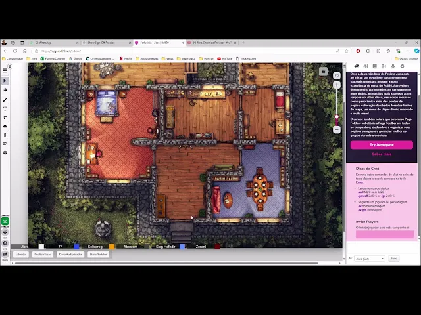Open the Turn Tracker tool
The width and height of the screenshot is (421, 315).
(x=5, y=144)
